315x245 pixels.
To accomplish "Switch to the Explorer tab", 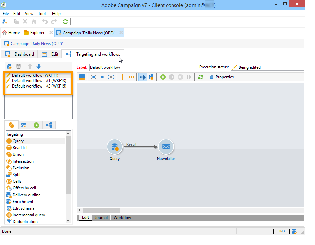I will coord(34,33).
